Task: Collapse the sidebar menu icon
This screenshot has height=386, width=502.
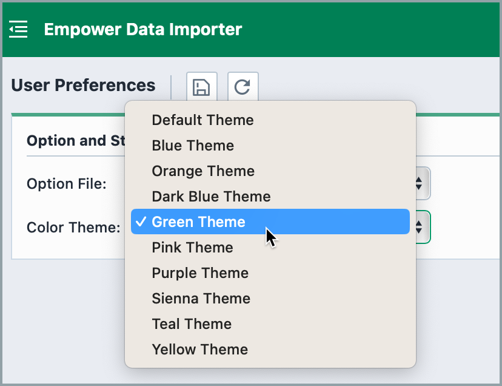Action: pyautogui.click(x=18, y=29)
